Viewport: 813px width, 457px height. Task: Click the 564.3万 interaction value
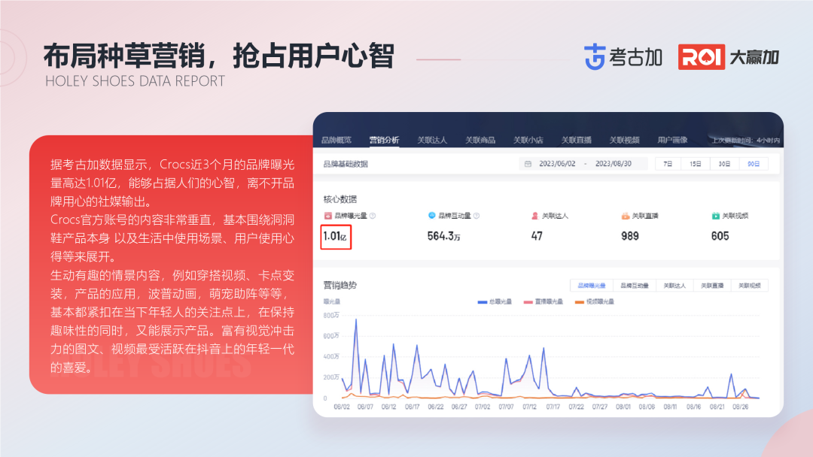(444, 237)
